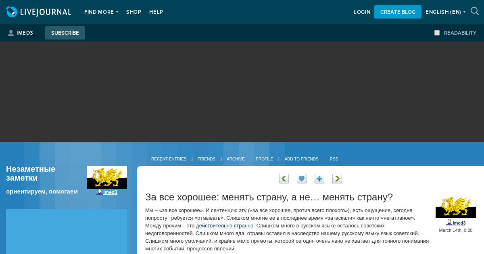Open the Shop menu item
Viewport: 484px width, 254px height.
pos(134,12)
